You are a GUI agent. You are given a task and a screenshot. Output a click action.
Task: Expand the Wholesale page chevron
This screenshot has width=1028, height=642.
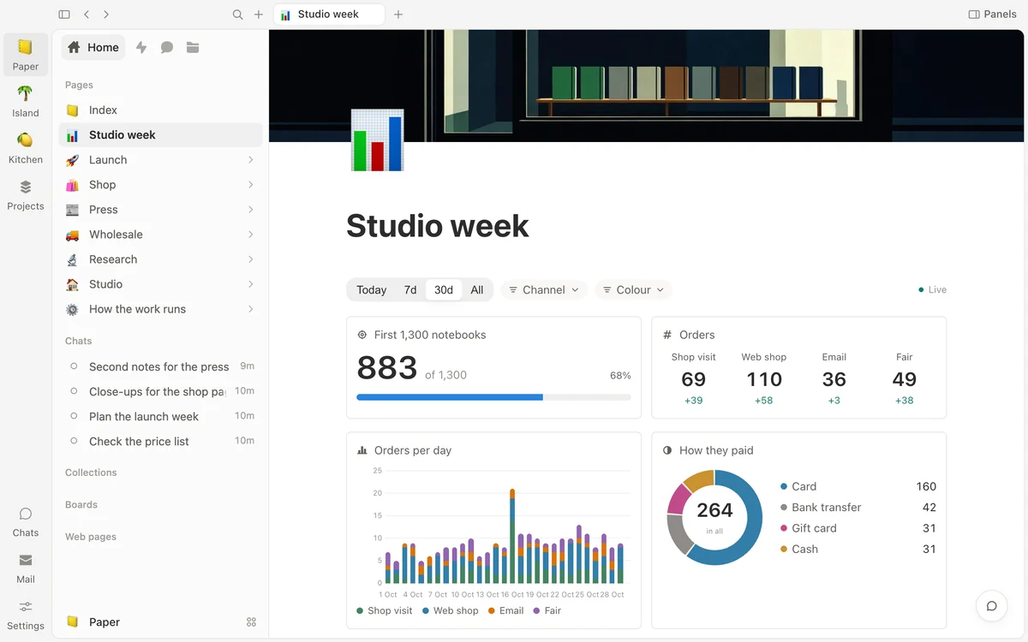click(x=250, y=235)
